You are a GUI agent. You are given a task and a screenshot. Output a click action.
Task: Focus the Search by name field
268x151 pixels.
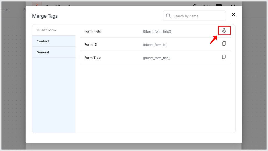194,16
